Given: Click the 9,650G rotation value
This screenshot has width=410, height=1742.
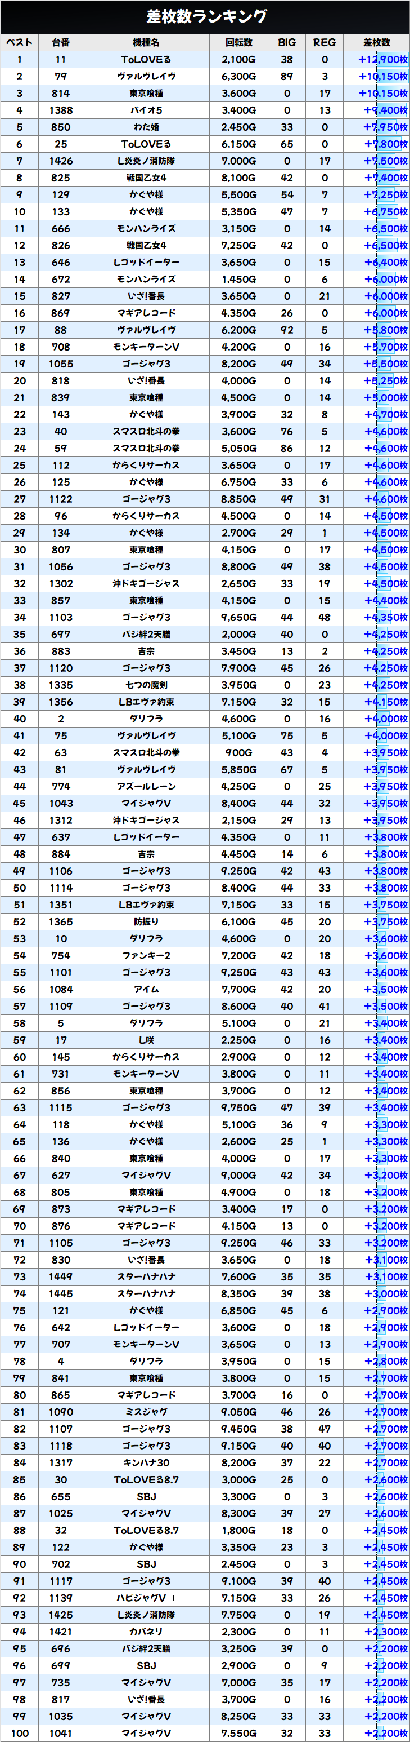Looking at the screenshot, I should point(238,618).
